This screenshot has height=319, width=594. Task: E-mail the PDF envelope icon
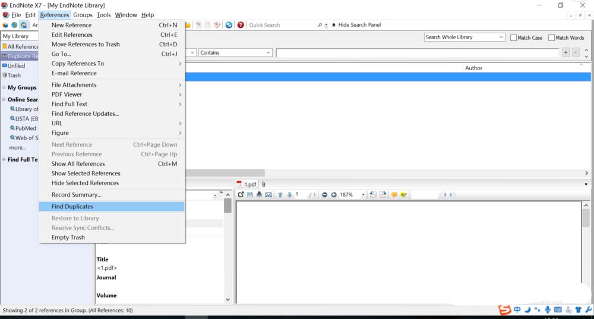tap(268, 195)
